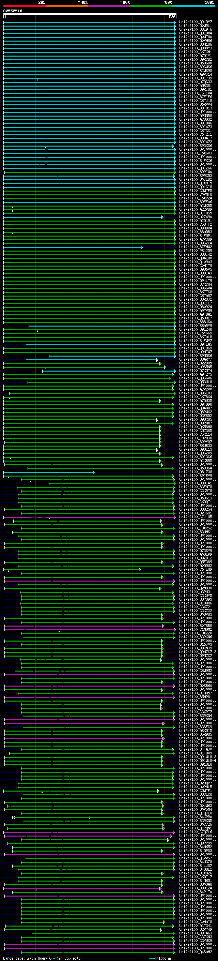Select the UniRef100_B9GKG6 label
Screen dimensions: 218x961
196,146
